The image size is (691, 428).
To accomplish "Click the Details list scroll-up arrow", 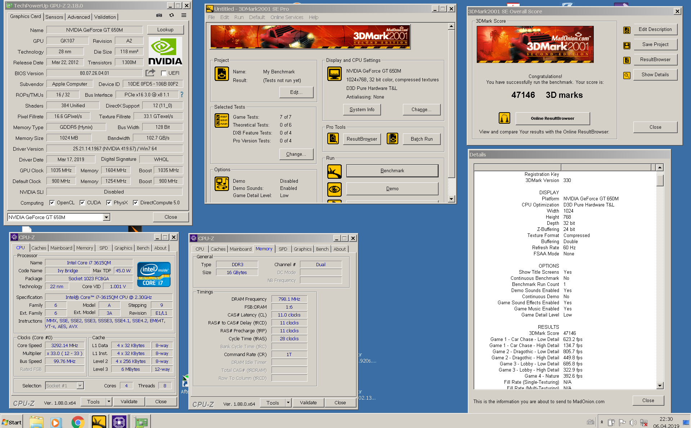I will pyautogui.click(x=660, y=167).
